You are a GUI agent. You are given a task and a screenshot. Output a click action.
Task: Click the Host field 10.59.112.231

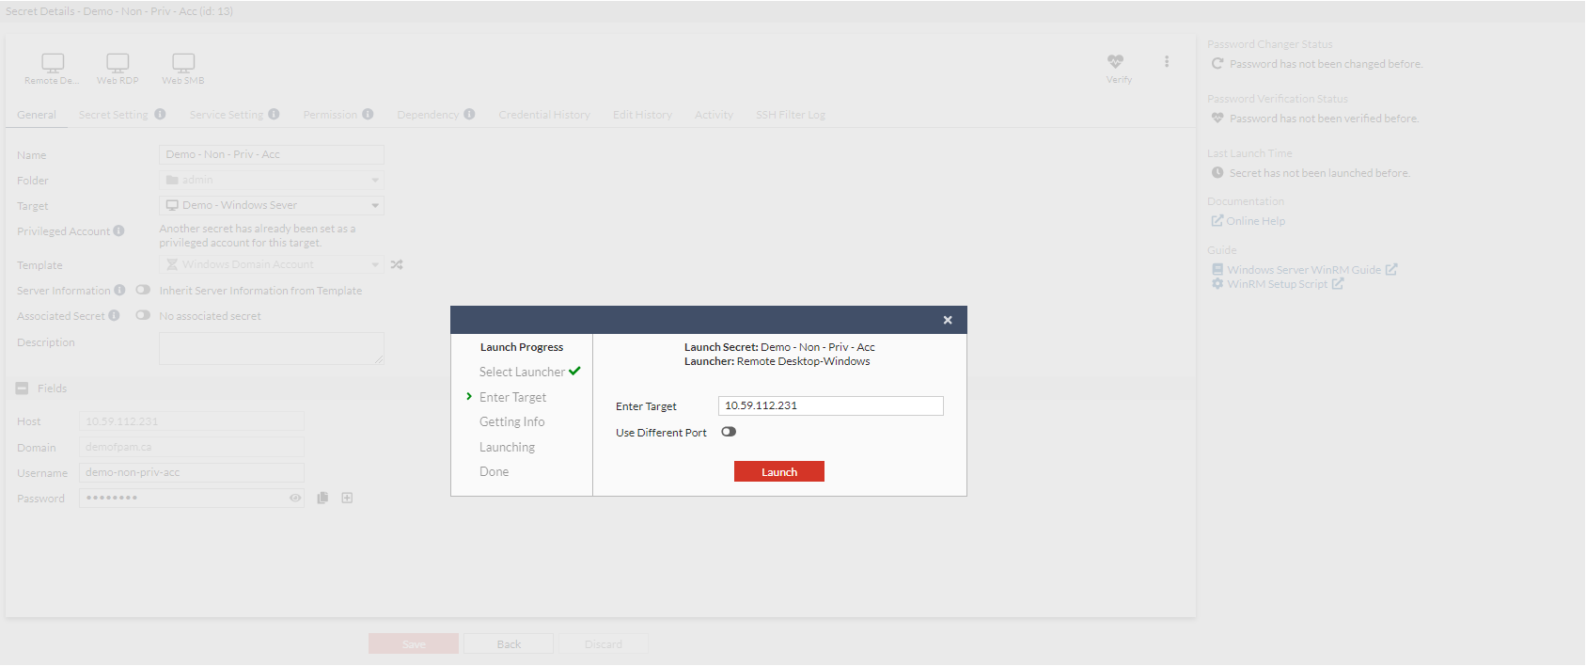pyautogui.click(x=192, y=421)
